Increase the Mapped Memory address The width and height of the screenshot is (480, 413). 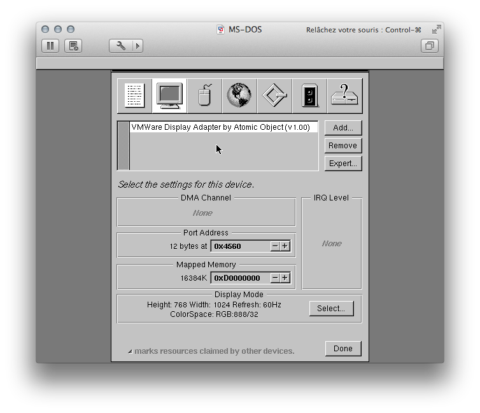[x=285, y=278]
